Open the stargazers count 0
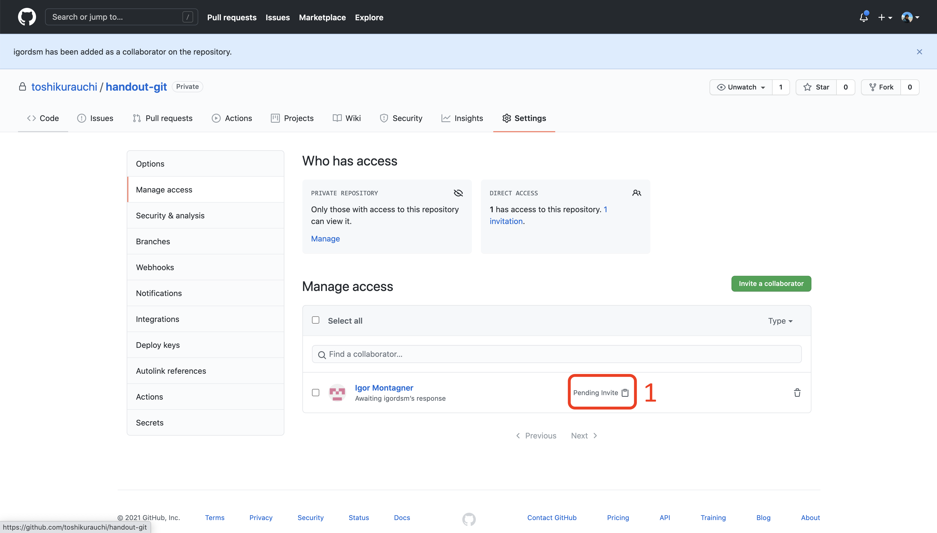The image size is (937, 533). 846,87
